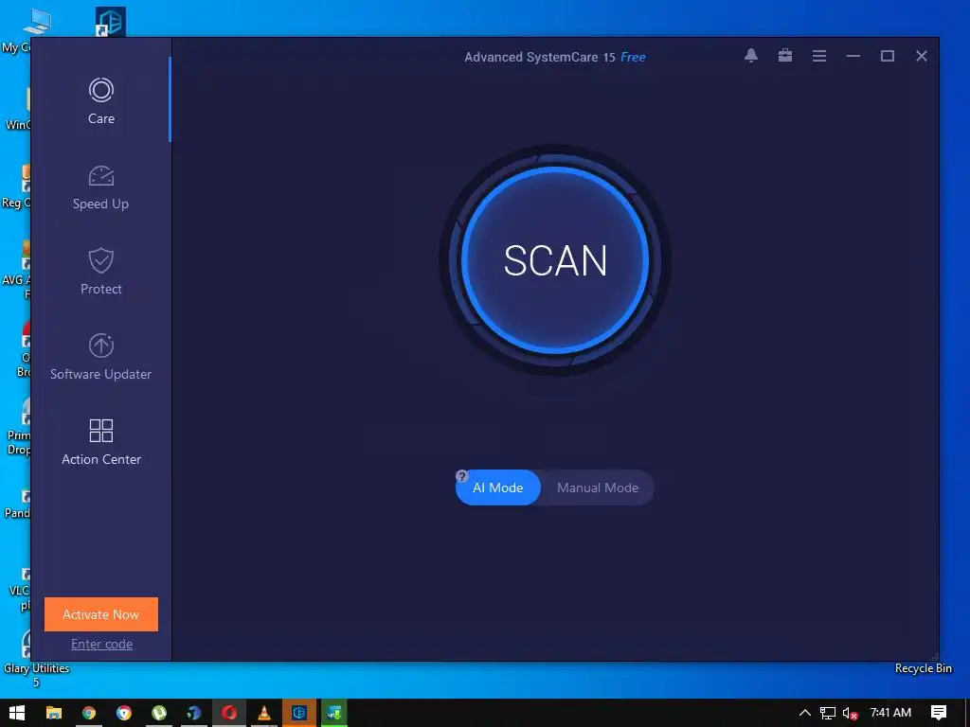
Task: Open the network tray icon
Action: (828, 713)
